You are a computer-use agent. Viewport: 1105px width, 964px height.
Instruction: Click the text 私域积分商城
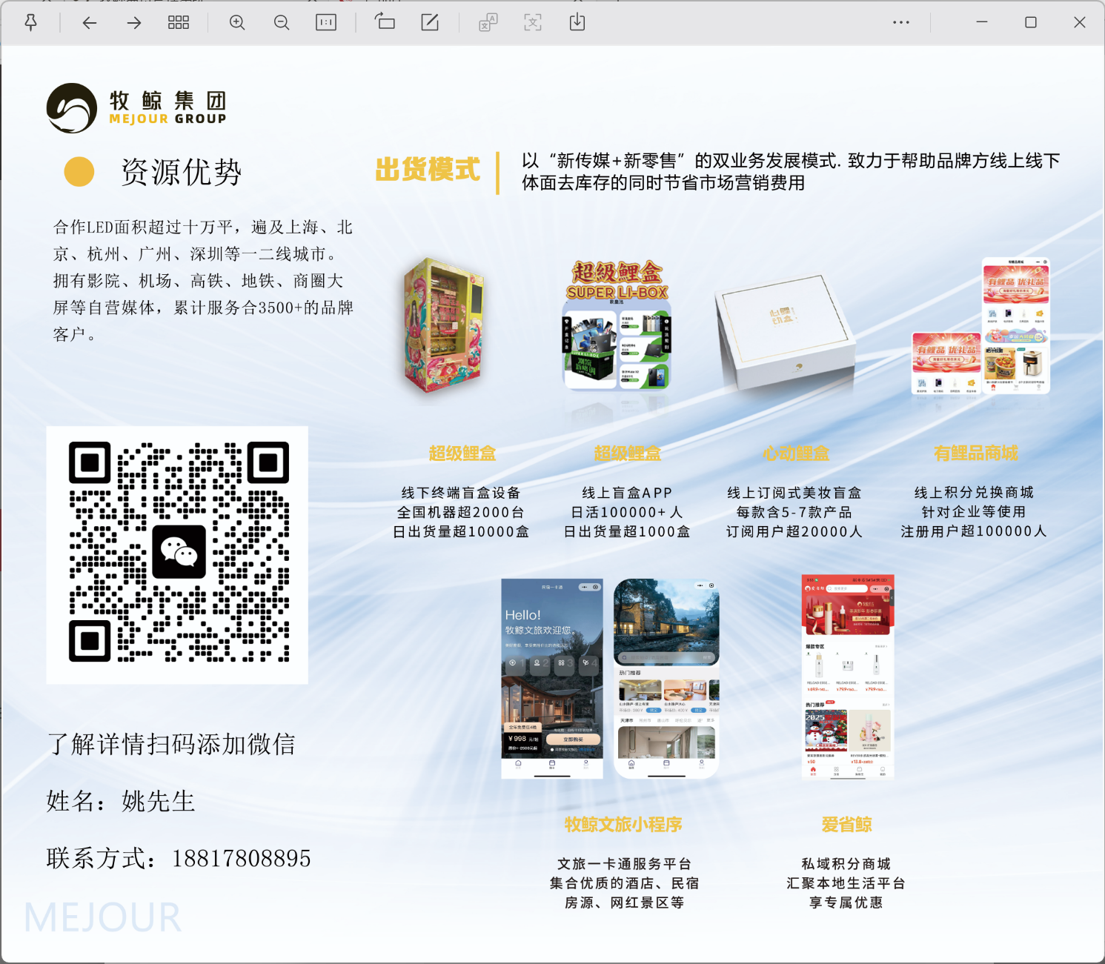846,864
